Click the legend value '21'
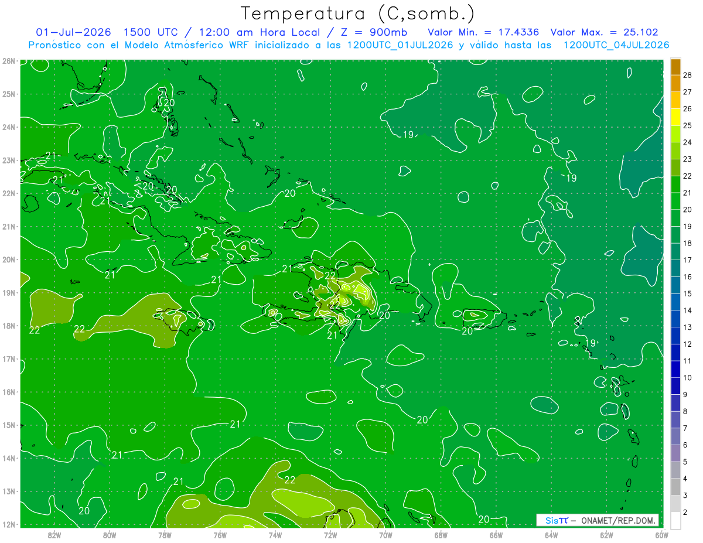Image resolution: width=703 pixels, height=543 pixels. point(687,193)
